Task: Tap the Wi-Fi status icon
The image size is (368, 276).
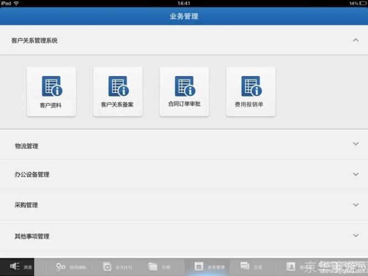Action: click(x=16, y=3)
